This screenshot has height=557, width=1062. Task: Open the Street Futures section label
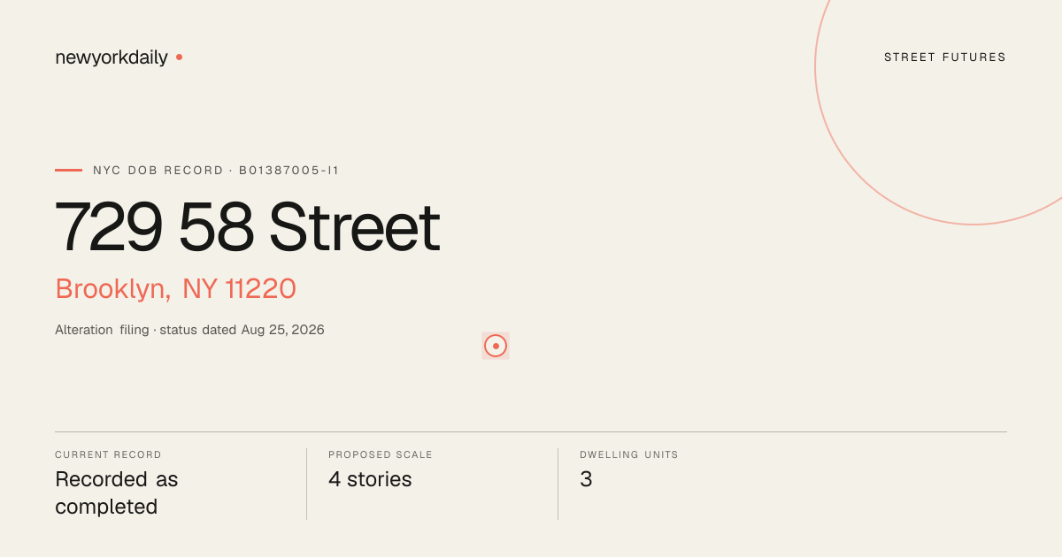945,57
